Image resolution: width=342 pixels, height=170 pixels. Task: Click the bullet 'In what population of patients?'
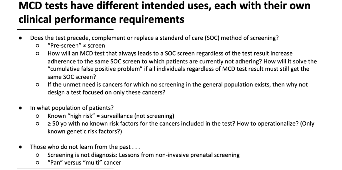point(72,108)
